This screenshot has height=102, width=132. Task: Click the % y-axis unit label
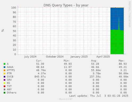coord(3,30)
